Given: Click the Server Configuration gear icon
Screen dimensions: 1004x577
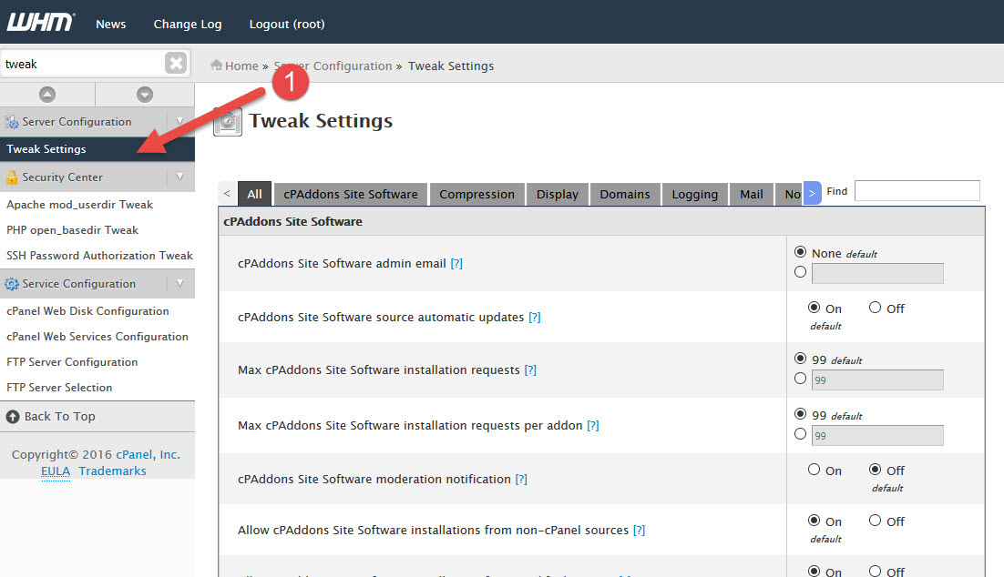Looking at the screenshot, I should point(13,121).
